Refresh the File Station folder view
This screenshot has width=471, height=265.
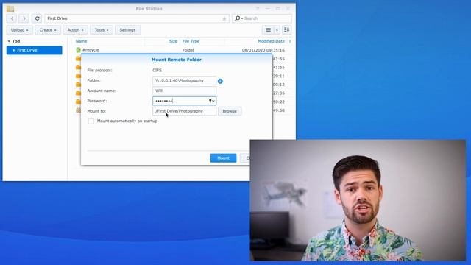pyautogui.click(x=37, y=18)
